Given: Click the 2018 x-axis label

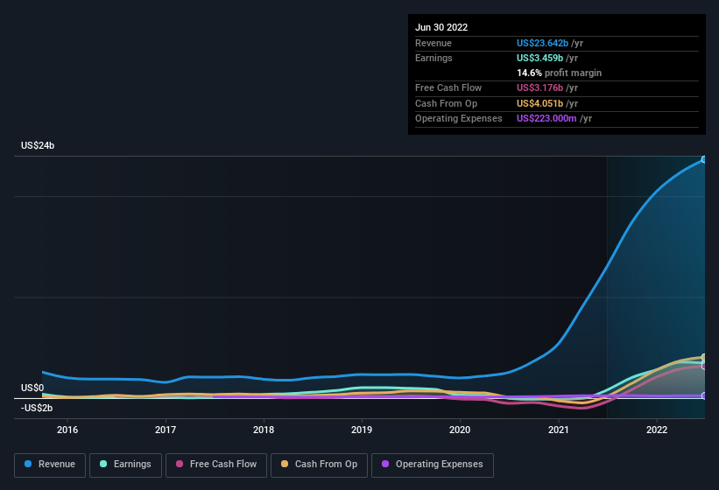Looking at the screenshot, I should click(264, 430).
